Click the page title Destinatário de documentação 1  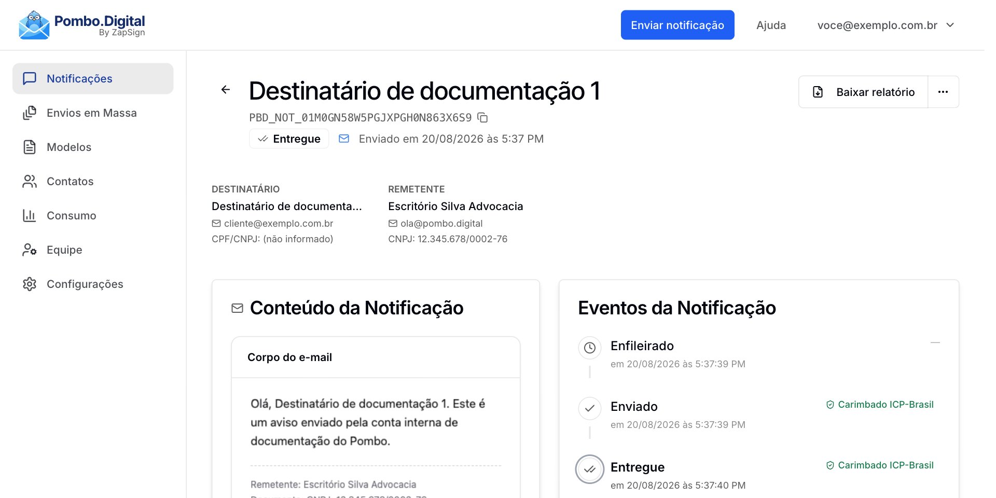[424, 91]
